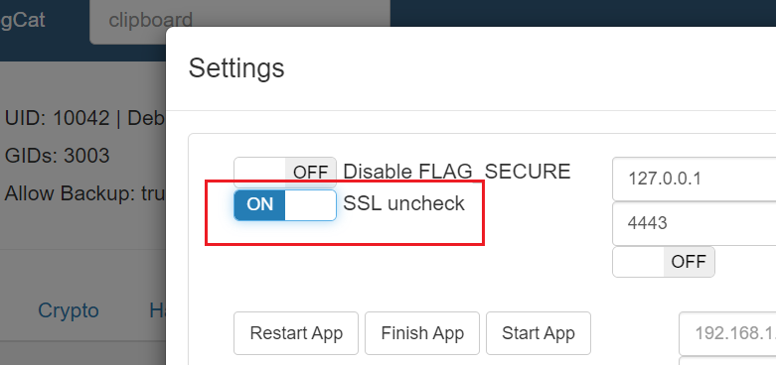Launch with the Start App button
This screenshot has height=365, width=776.
pyautogui.click(x=539, y=333)
